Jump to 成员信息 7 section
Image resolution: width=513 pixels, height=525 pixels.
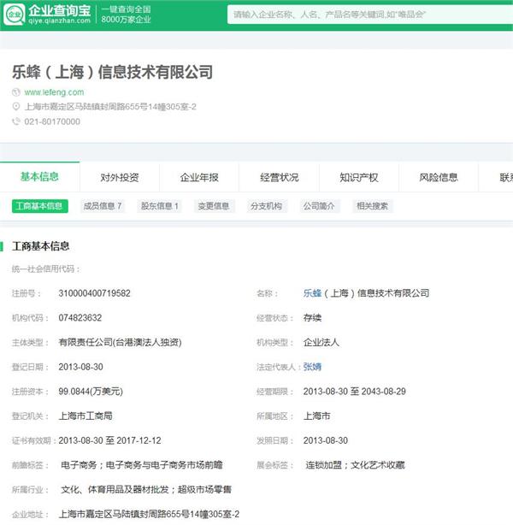pyautogui.click(x=103, y=206)
